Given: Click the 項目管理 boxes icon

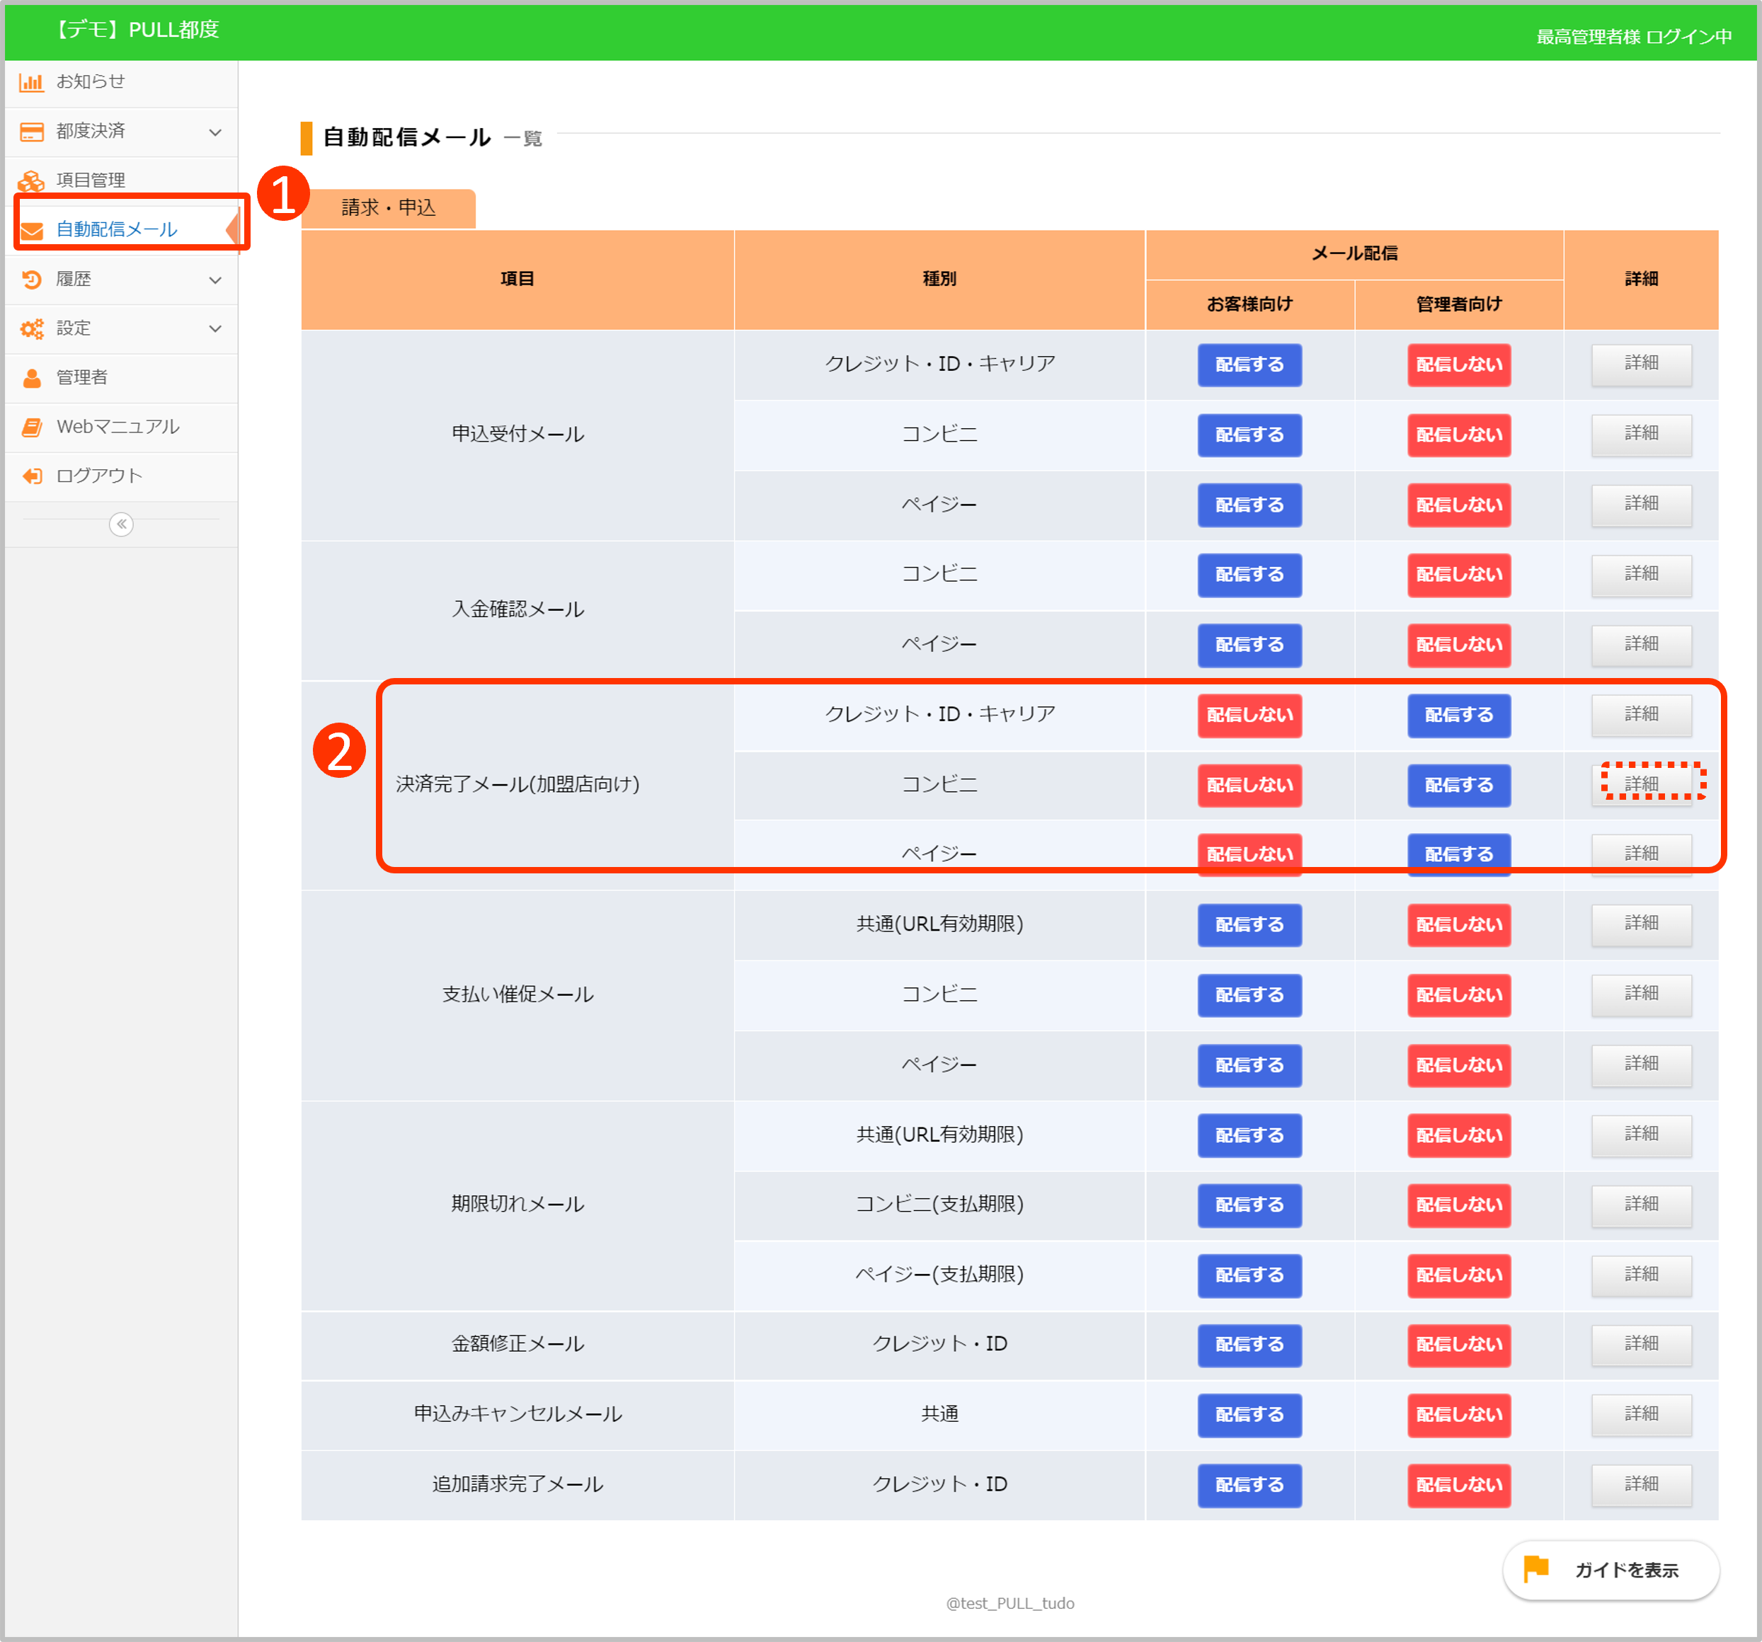Looking at the screenshot, I should (32, 180).
